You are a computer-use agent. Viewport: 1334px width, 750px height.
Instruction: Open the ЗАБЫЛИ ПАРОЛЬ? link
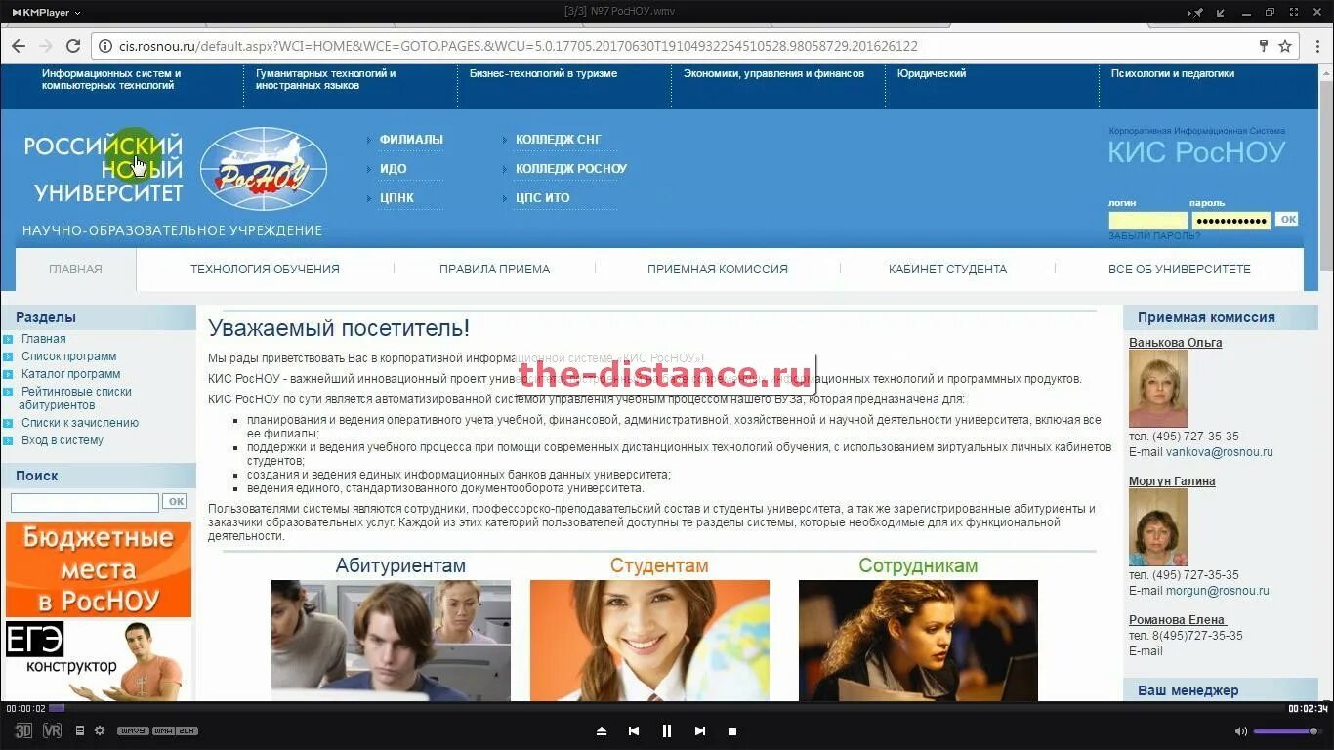(x=1156, y=234)
